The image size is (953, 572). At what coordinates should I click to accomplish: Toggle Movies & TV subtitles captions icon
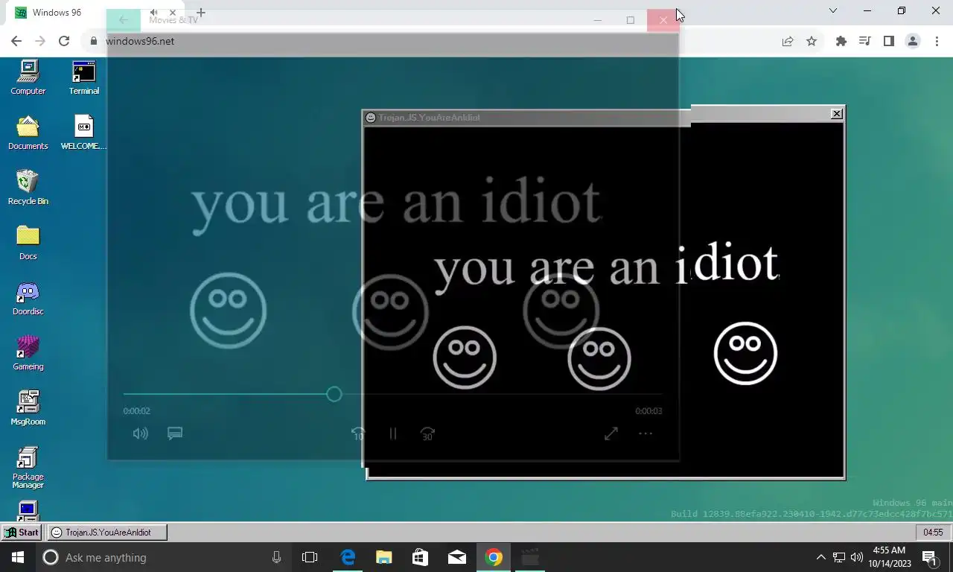coord(175,433)
